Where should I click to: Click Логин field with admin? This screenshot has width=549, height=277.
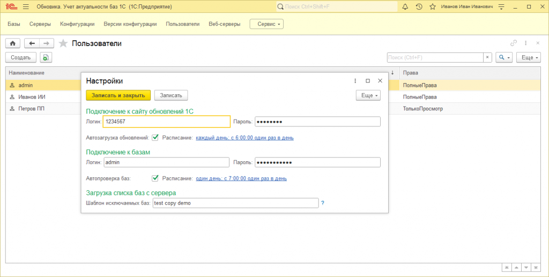[x=167, y=162]
